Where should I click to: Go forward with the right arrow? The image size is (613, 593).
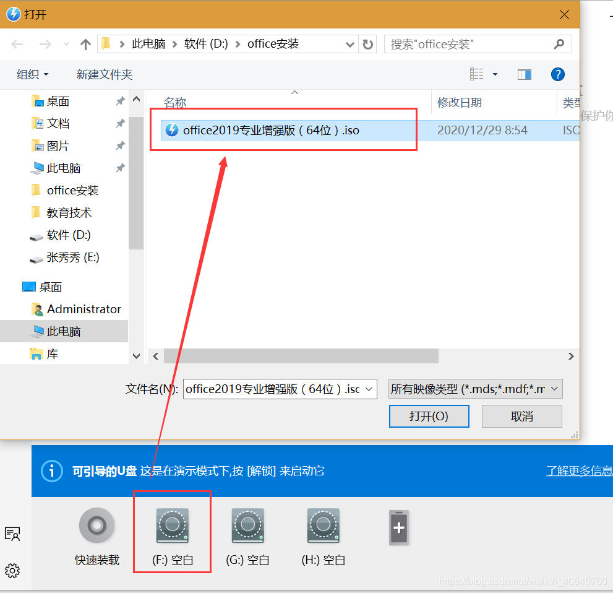(45, 44)
